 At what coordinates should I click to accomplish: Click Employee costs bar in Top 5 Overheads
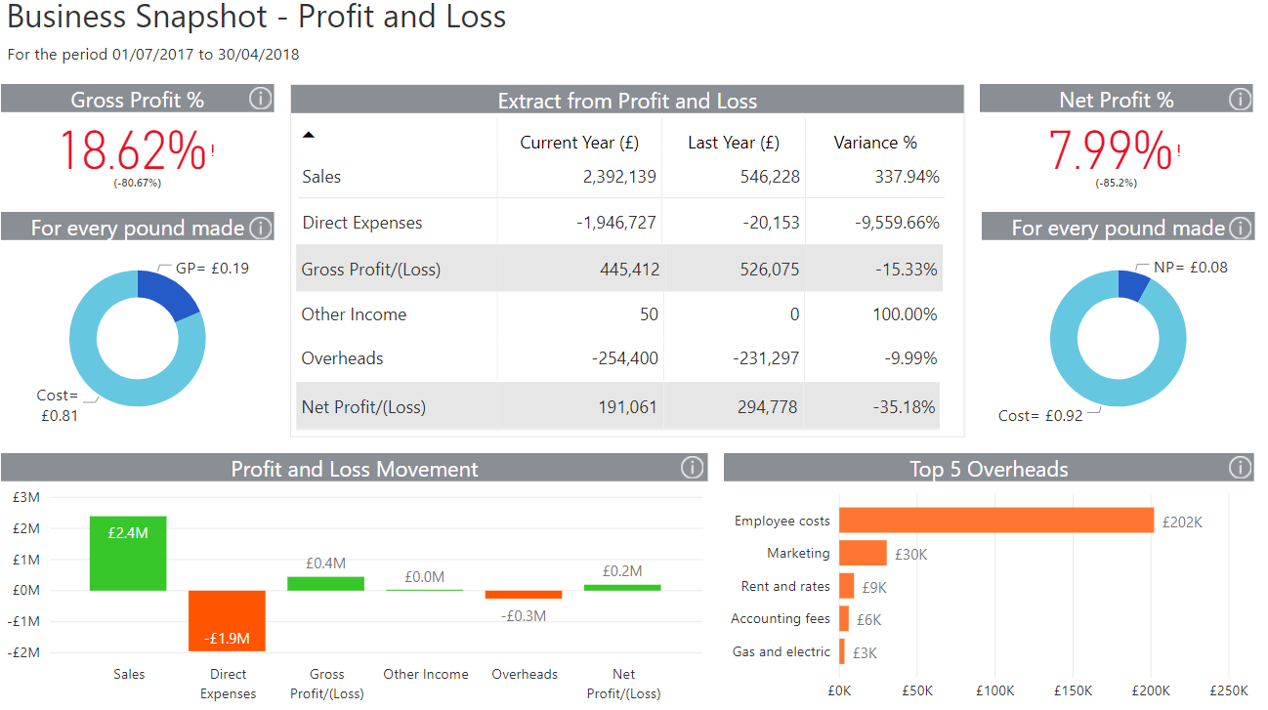(x=996, y=521)
